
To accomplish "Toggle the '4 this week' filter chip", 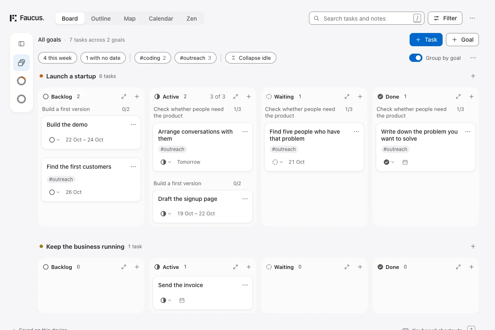I will coord(57,58).
